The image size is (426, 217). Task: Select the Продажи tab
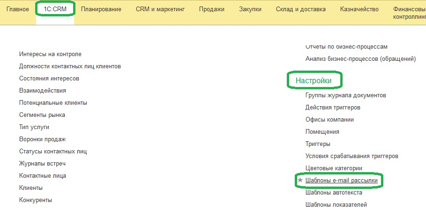click(211, 9)
